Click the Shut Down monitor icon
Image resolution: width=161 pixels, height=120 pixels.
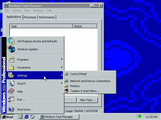tap(11, 109)
